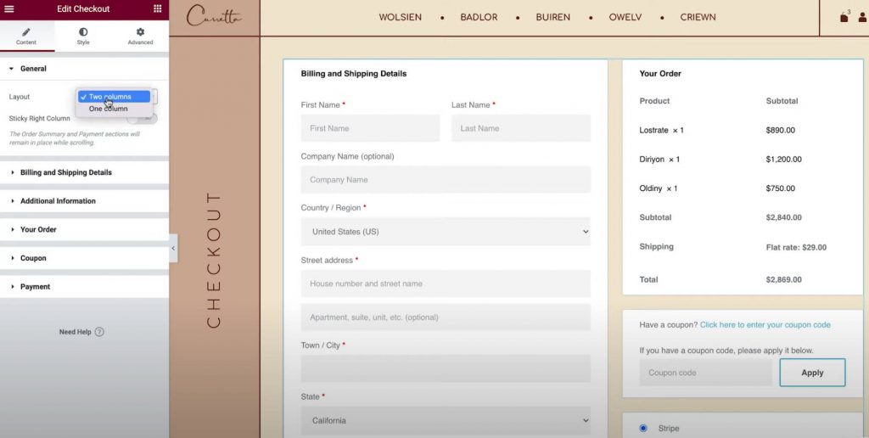Click the shopping cart bag icon
This screenshot has width=869, height=438.
tap(844, 17)
